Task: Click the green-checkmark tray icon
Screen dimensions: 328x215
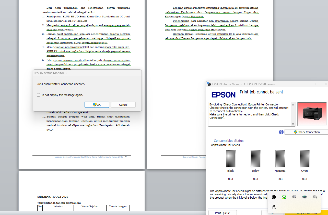Action: click(284, 197)
